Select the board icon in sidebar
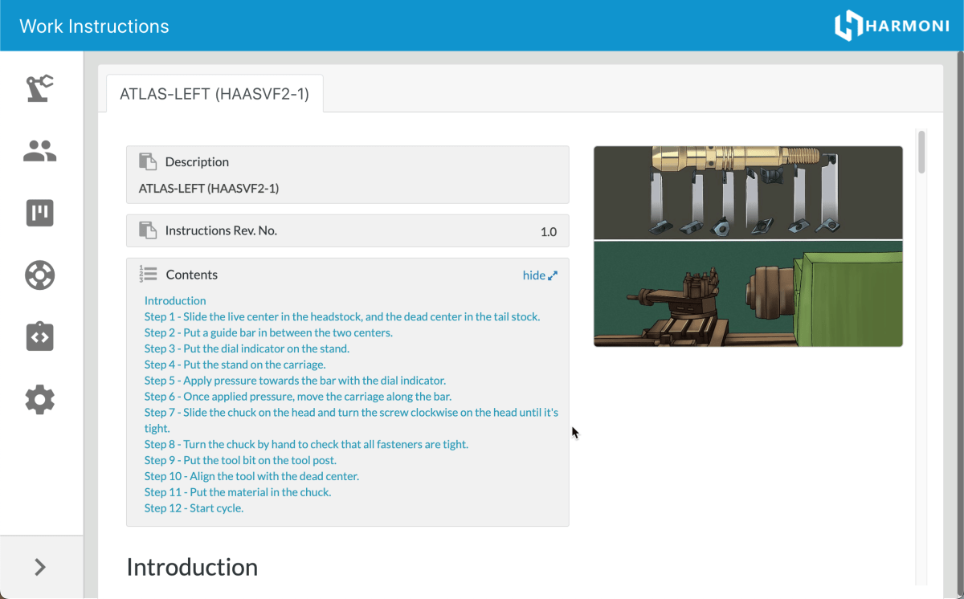The height and width of the screenshot is (599, 964). pyautogui.click(x=39, y=213)
